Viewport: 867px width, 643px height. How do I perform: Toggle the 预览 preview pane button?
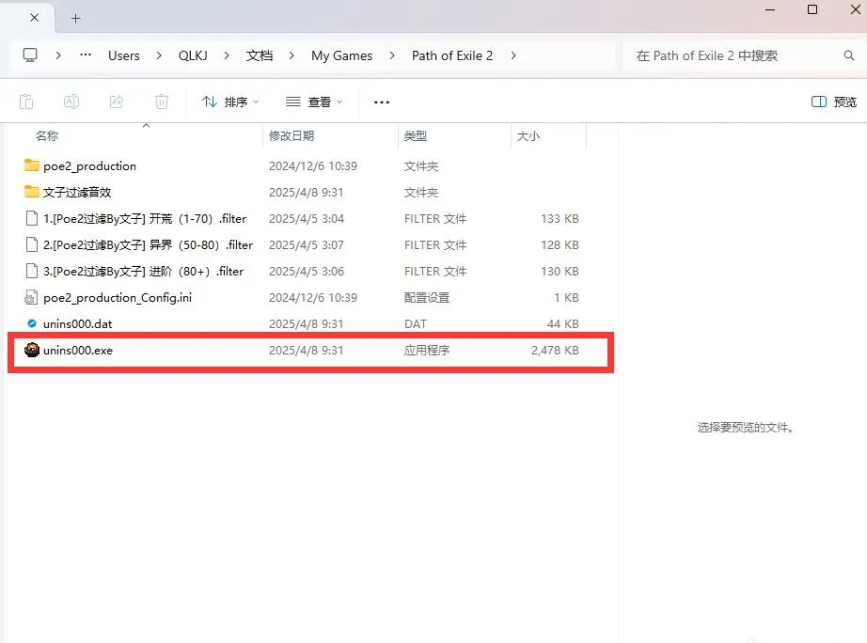tap(833, 102)
